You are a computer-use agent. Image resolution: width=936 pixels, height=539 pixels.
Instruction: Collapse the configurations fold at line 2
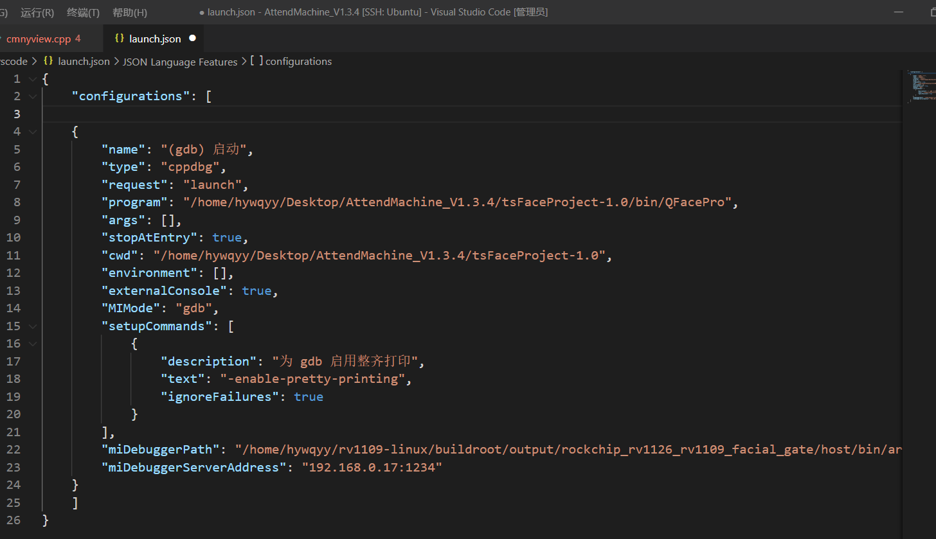[33, 96]
